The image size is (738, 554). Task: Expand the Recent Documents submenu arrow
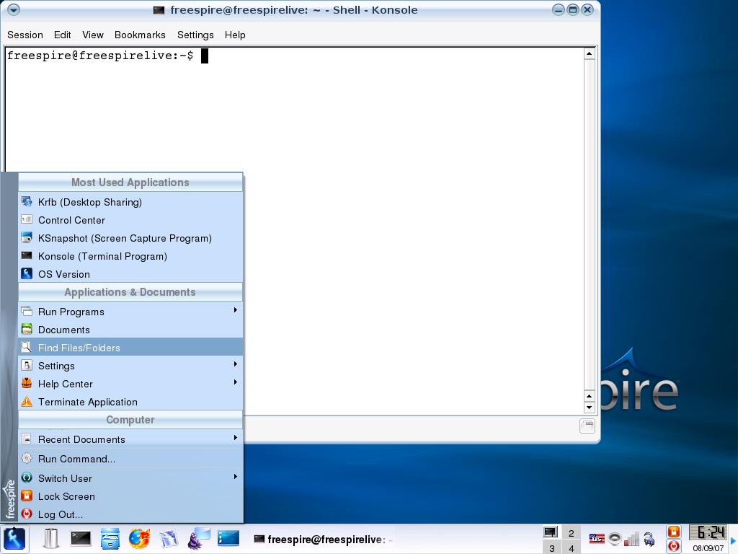(x=236, y=438)
